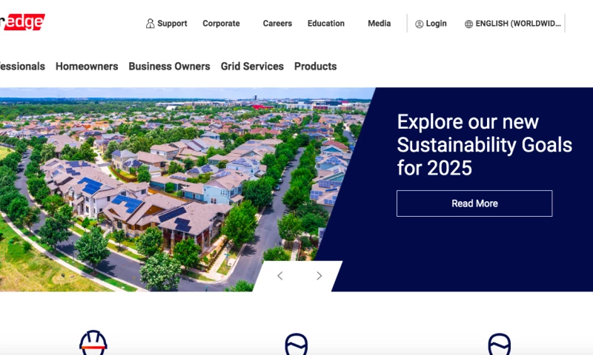Advance to next carousel slide arrow
The image size is (593, 355).
(x=319, y=276)
